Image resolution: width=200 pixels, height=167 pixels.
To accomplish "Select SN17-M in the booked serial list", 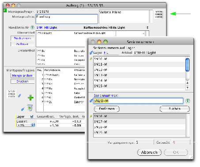I will pyautogui.click(x=140, y=122).
